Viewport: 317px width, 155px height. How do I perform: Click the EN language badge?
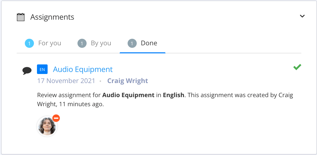(42, 69)
